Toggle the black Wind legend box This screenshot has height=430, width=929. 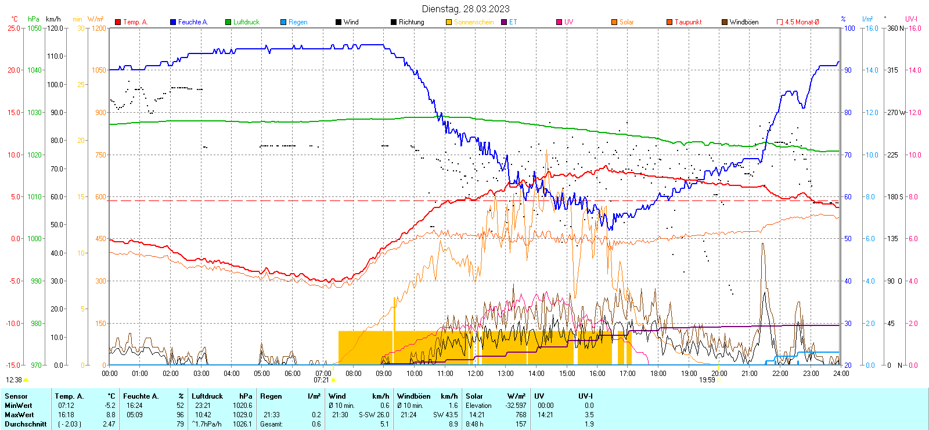pos(339,22)
